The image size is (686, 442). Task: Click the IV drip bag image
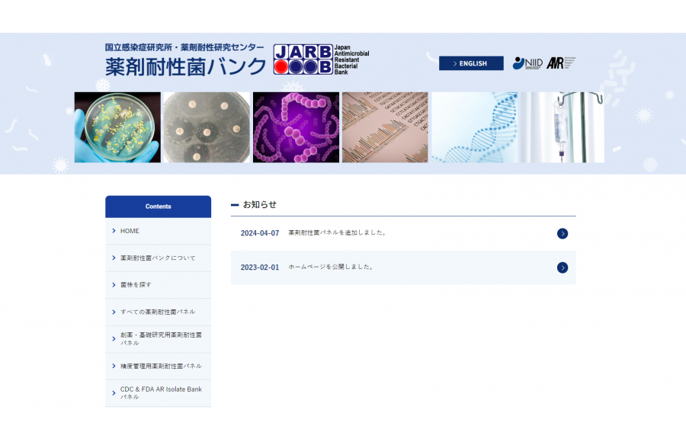tap(563, 127)
